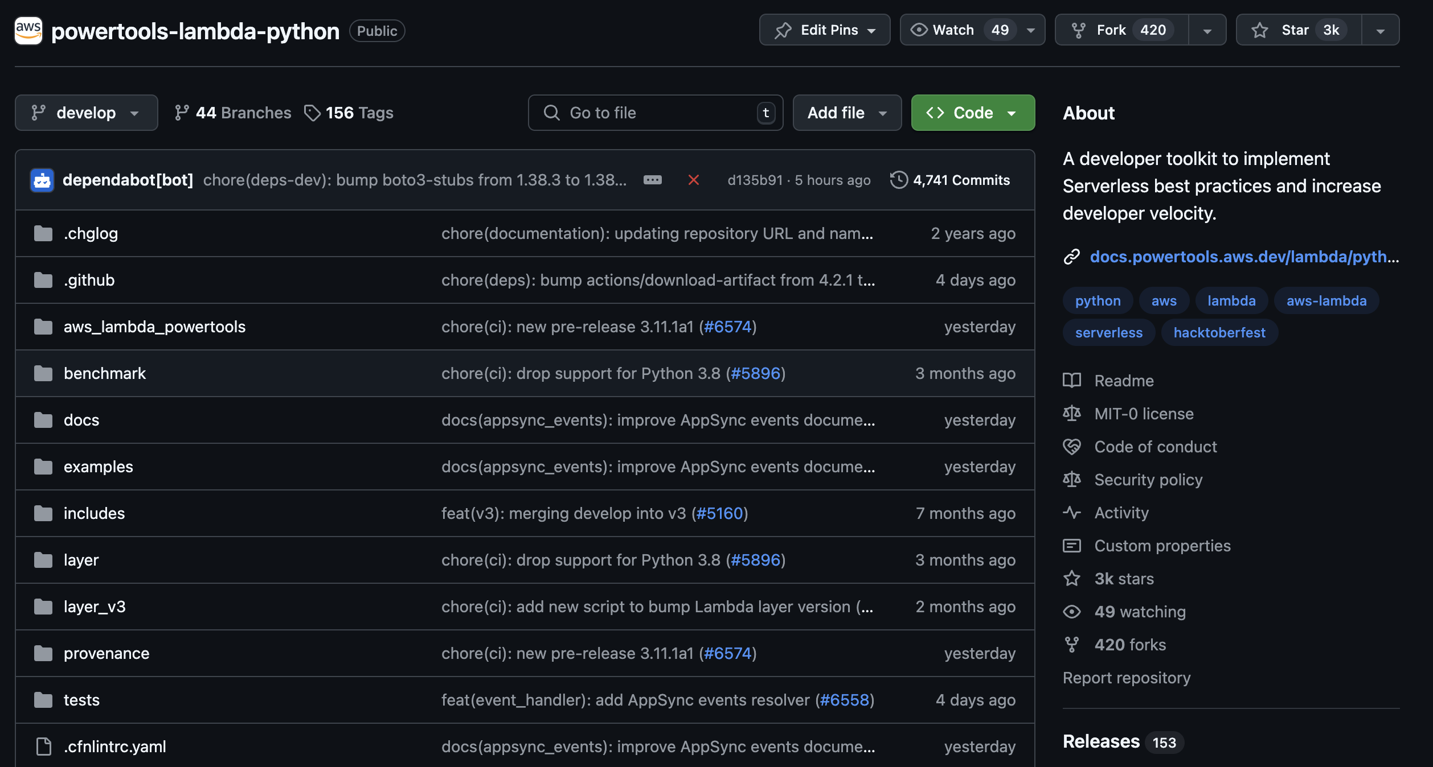Click the .chglog folder icon

click(43, 233)
